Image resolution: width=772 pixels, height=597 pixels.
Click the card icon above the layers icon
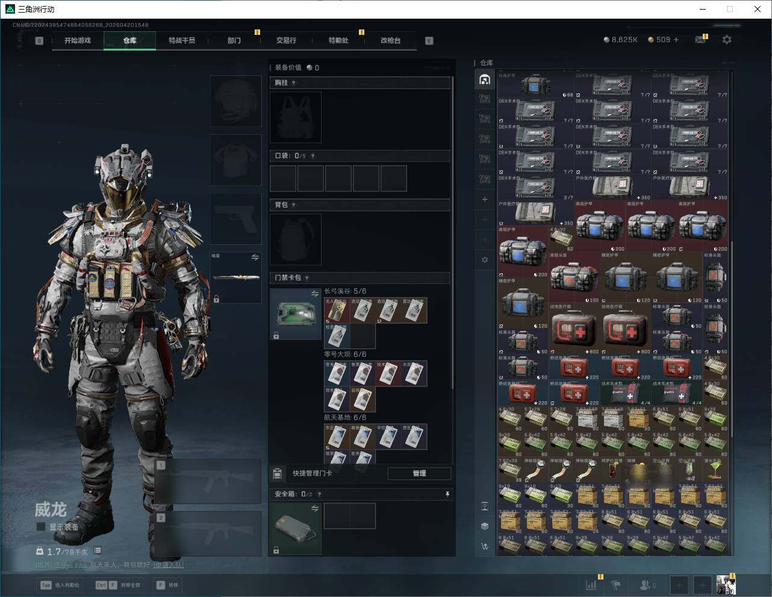(485, 506)
